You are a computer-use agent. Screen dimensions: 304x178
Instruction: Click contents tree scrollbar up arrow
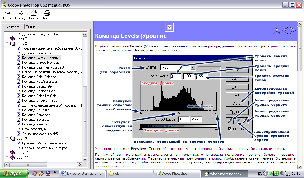(85, 34)
